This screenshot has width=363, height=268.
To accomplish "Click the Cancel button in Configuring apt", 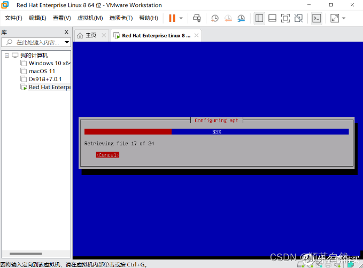I will tap(107, 155).
